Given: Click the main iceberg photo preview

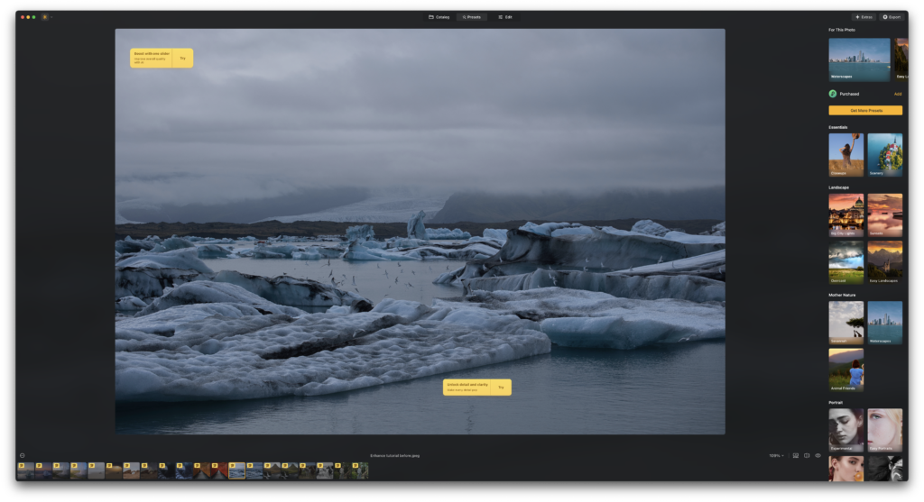Looking at the screenshot, I should click(x=420, y=232).
